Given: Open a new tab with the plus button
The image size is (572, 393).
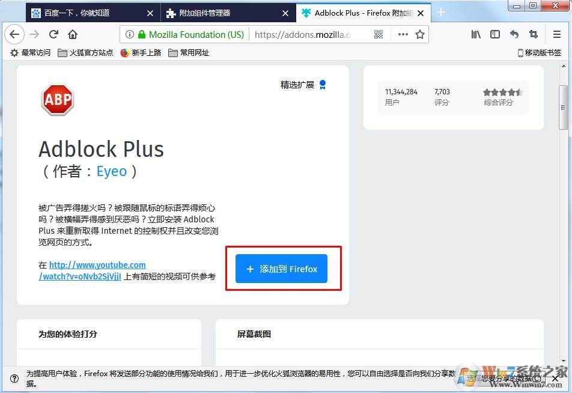Looking at the screenshot, I should coord(440,13).
